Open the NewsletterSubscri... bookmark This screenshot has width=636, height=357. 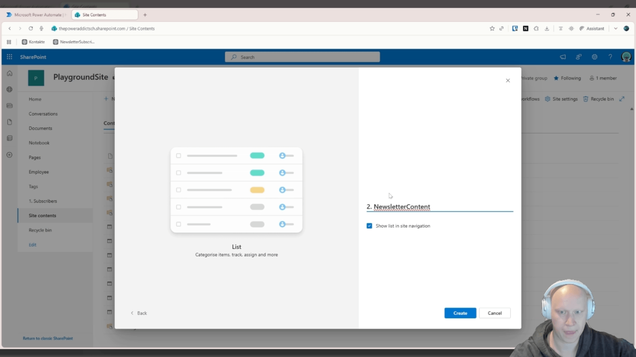pyautogui.click(x=74, y=42)
